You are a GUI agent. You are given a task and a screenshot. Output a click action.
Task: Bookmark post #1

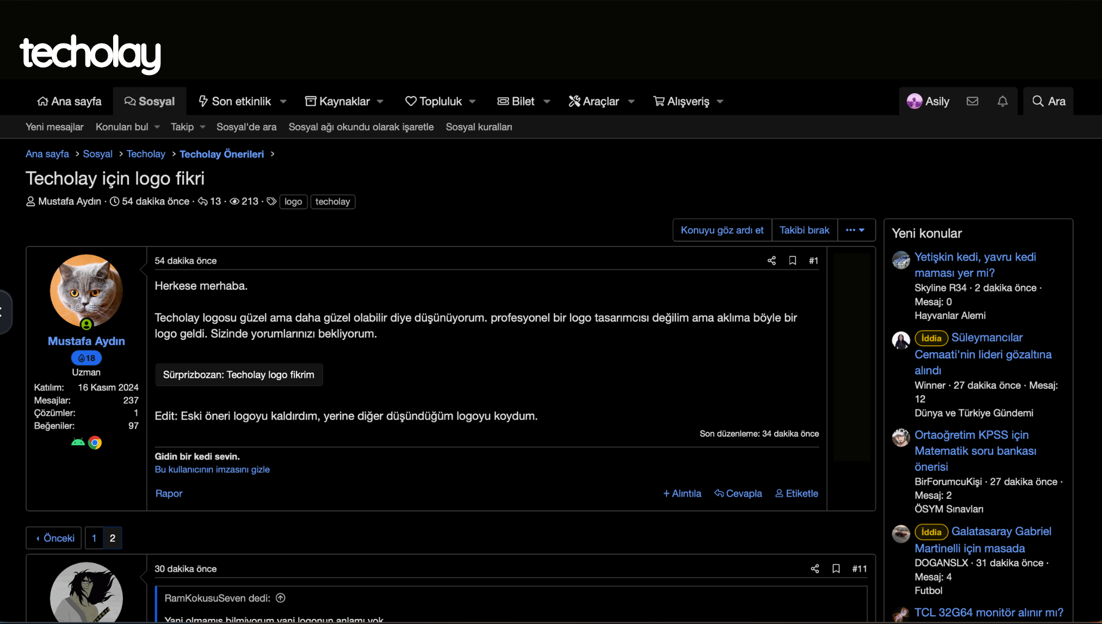pos(793,261)
